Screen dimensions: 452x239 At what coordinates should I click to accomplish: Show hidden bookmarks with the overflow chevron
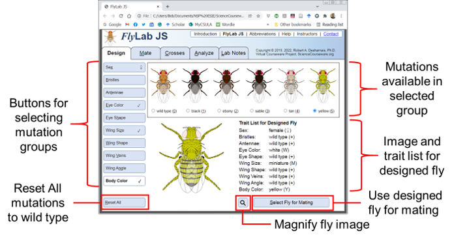[x=268, y=25]
